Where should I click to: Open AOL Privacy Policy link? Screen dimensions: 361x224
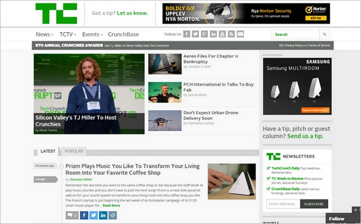pos(290,45)
